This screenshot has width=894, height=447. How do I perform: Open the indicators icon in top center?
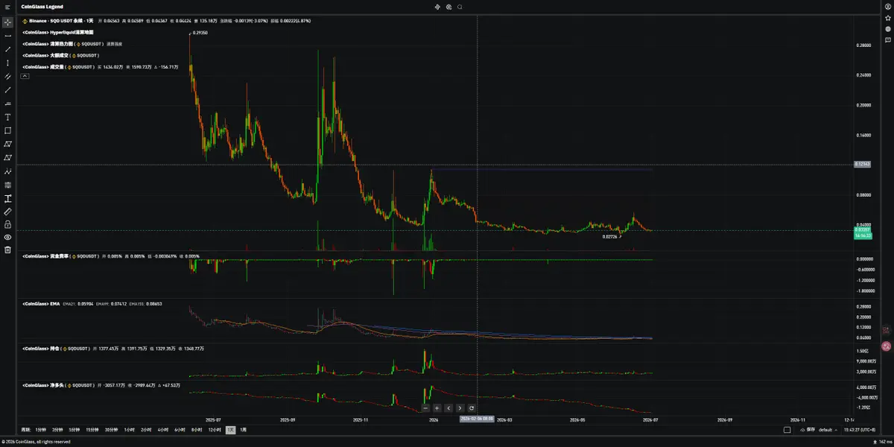[438, 7]
